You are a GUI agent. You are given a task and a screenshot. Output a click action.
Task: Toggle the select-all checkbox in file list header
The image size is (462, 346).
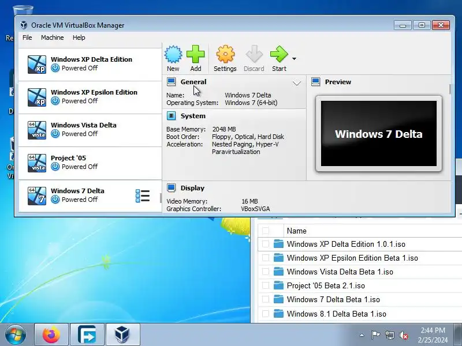(x=266, y=231)
